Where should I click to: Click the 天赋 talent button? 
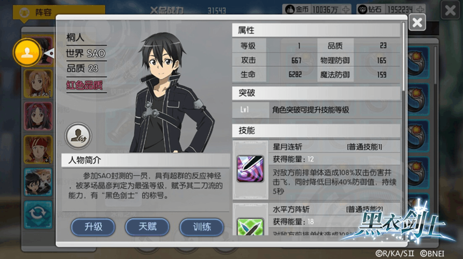pos(147,227)
